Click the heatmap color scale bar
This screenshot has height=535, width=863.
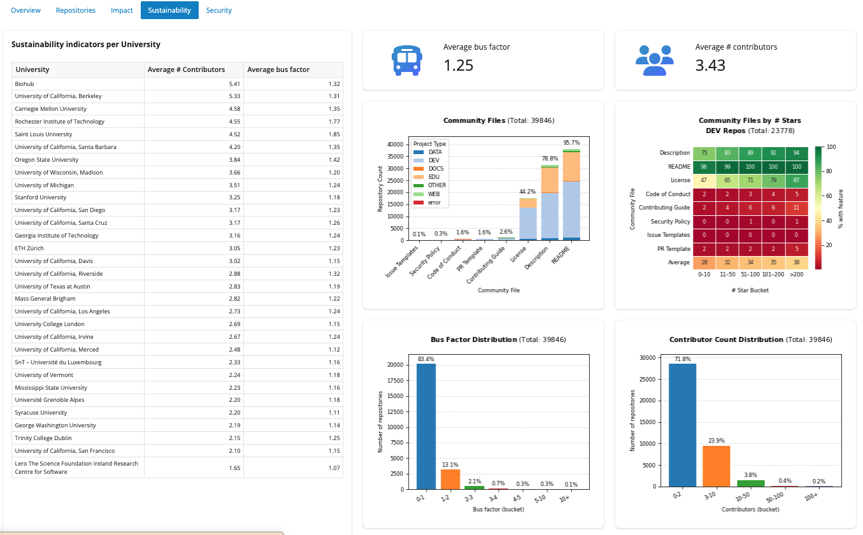pos(818,208)
